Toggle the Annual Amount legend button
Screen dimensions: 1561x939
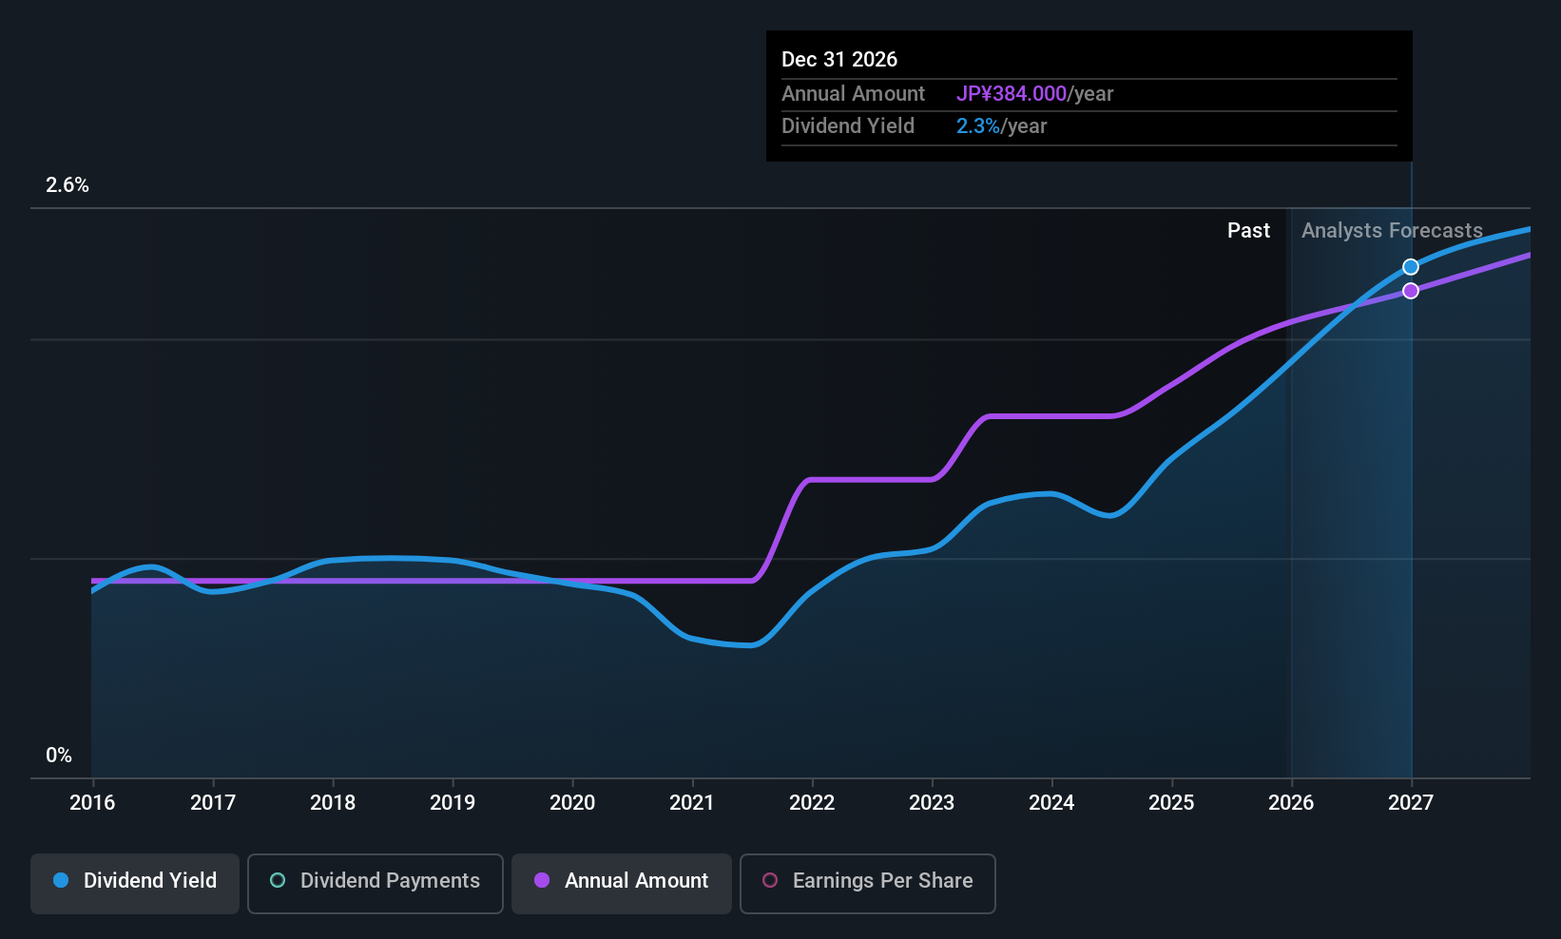(x=622, y=882)
